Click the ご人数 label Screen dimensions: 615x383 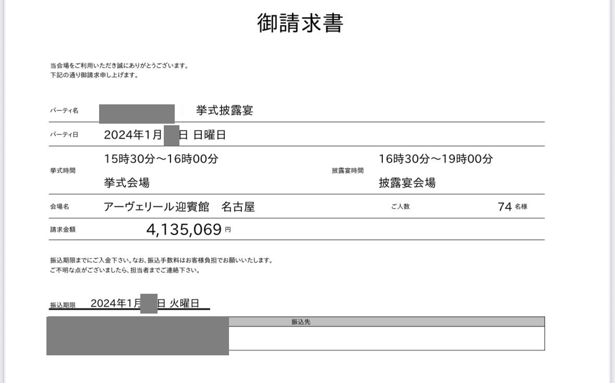[401, 207]
